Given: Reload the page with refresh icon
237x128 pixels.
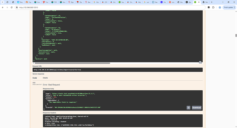Looking at the screenshot, I should [11, 8].
